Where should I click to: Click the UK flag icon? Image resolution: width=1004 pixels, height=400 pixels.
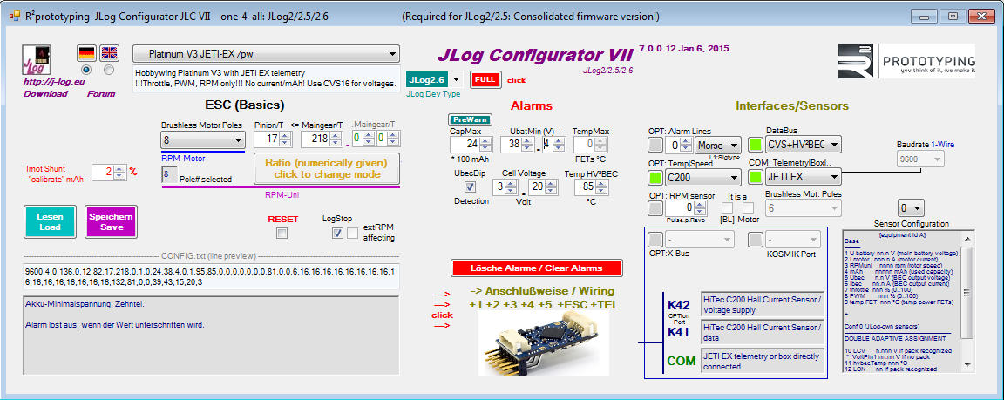[109, 53]
